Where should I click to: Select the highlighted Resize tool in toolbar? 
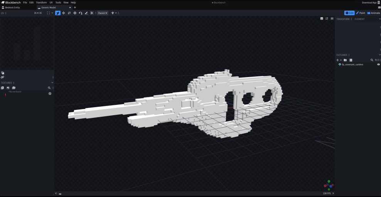[58, 13]
